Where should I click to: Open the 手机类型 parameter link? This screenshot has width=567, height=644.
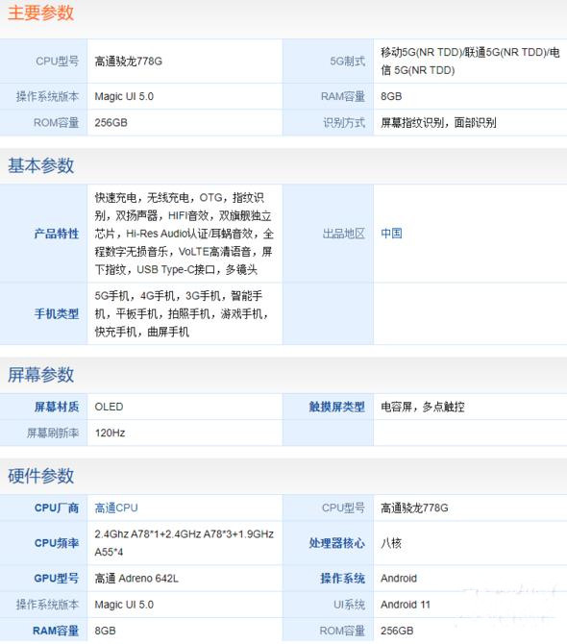point(57,313)
